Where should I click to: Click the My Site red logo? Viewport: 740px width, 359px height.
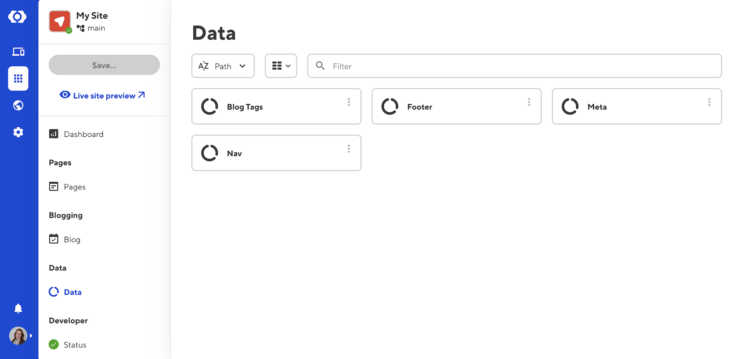60,21
